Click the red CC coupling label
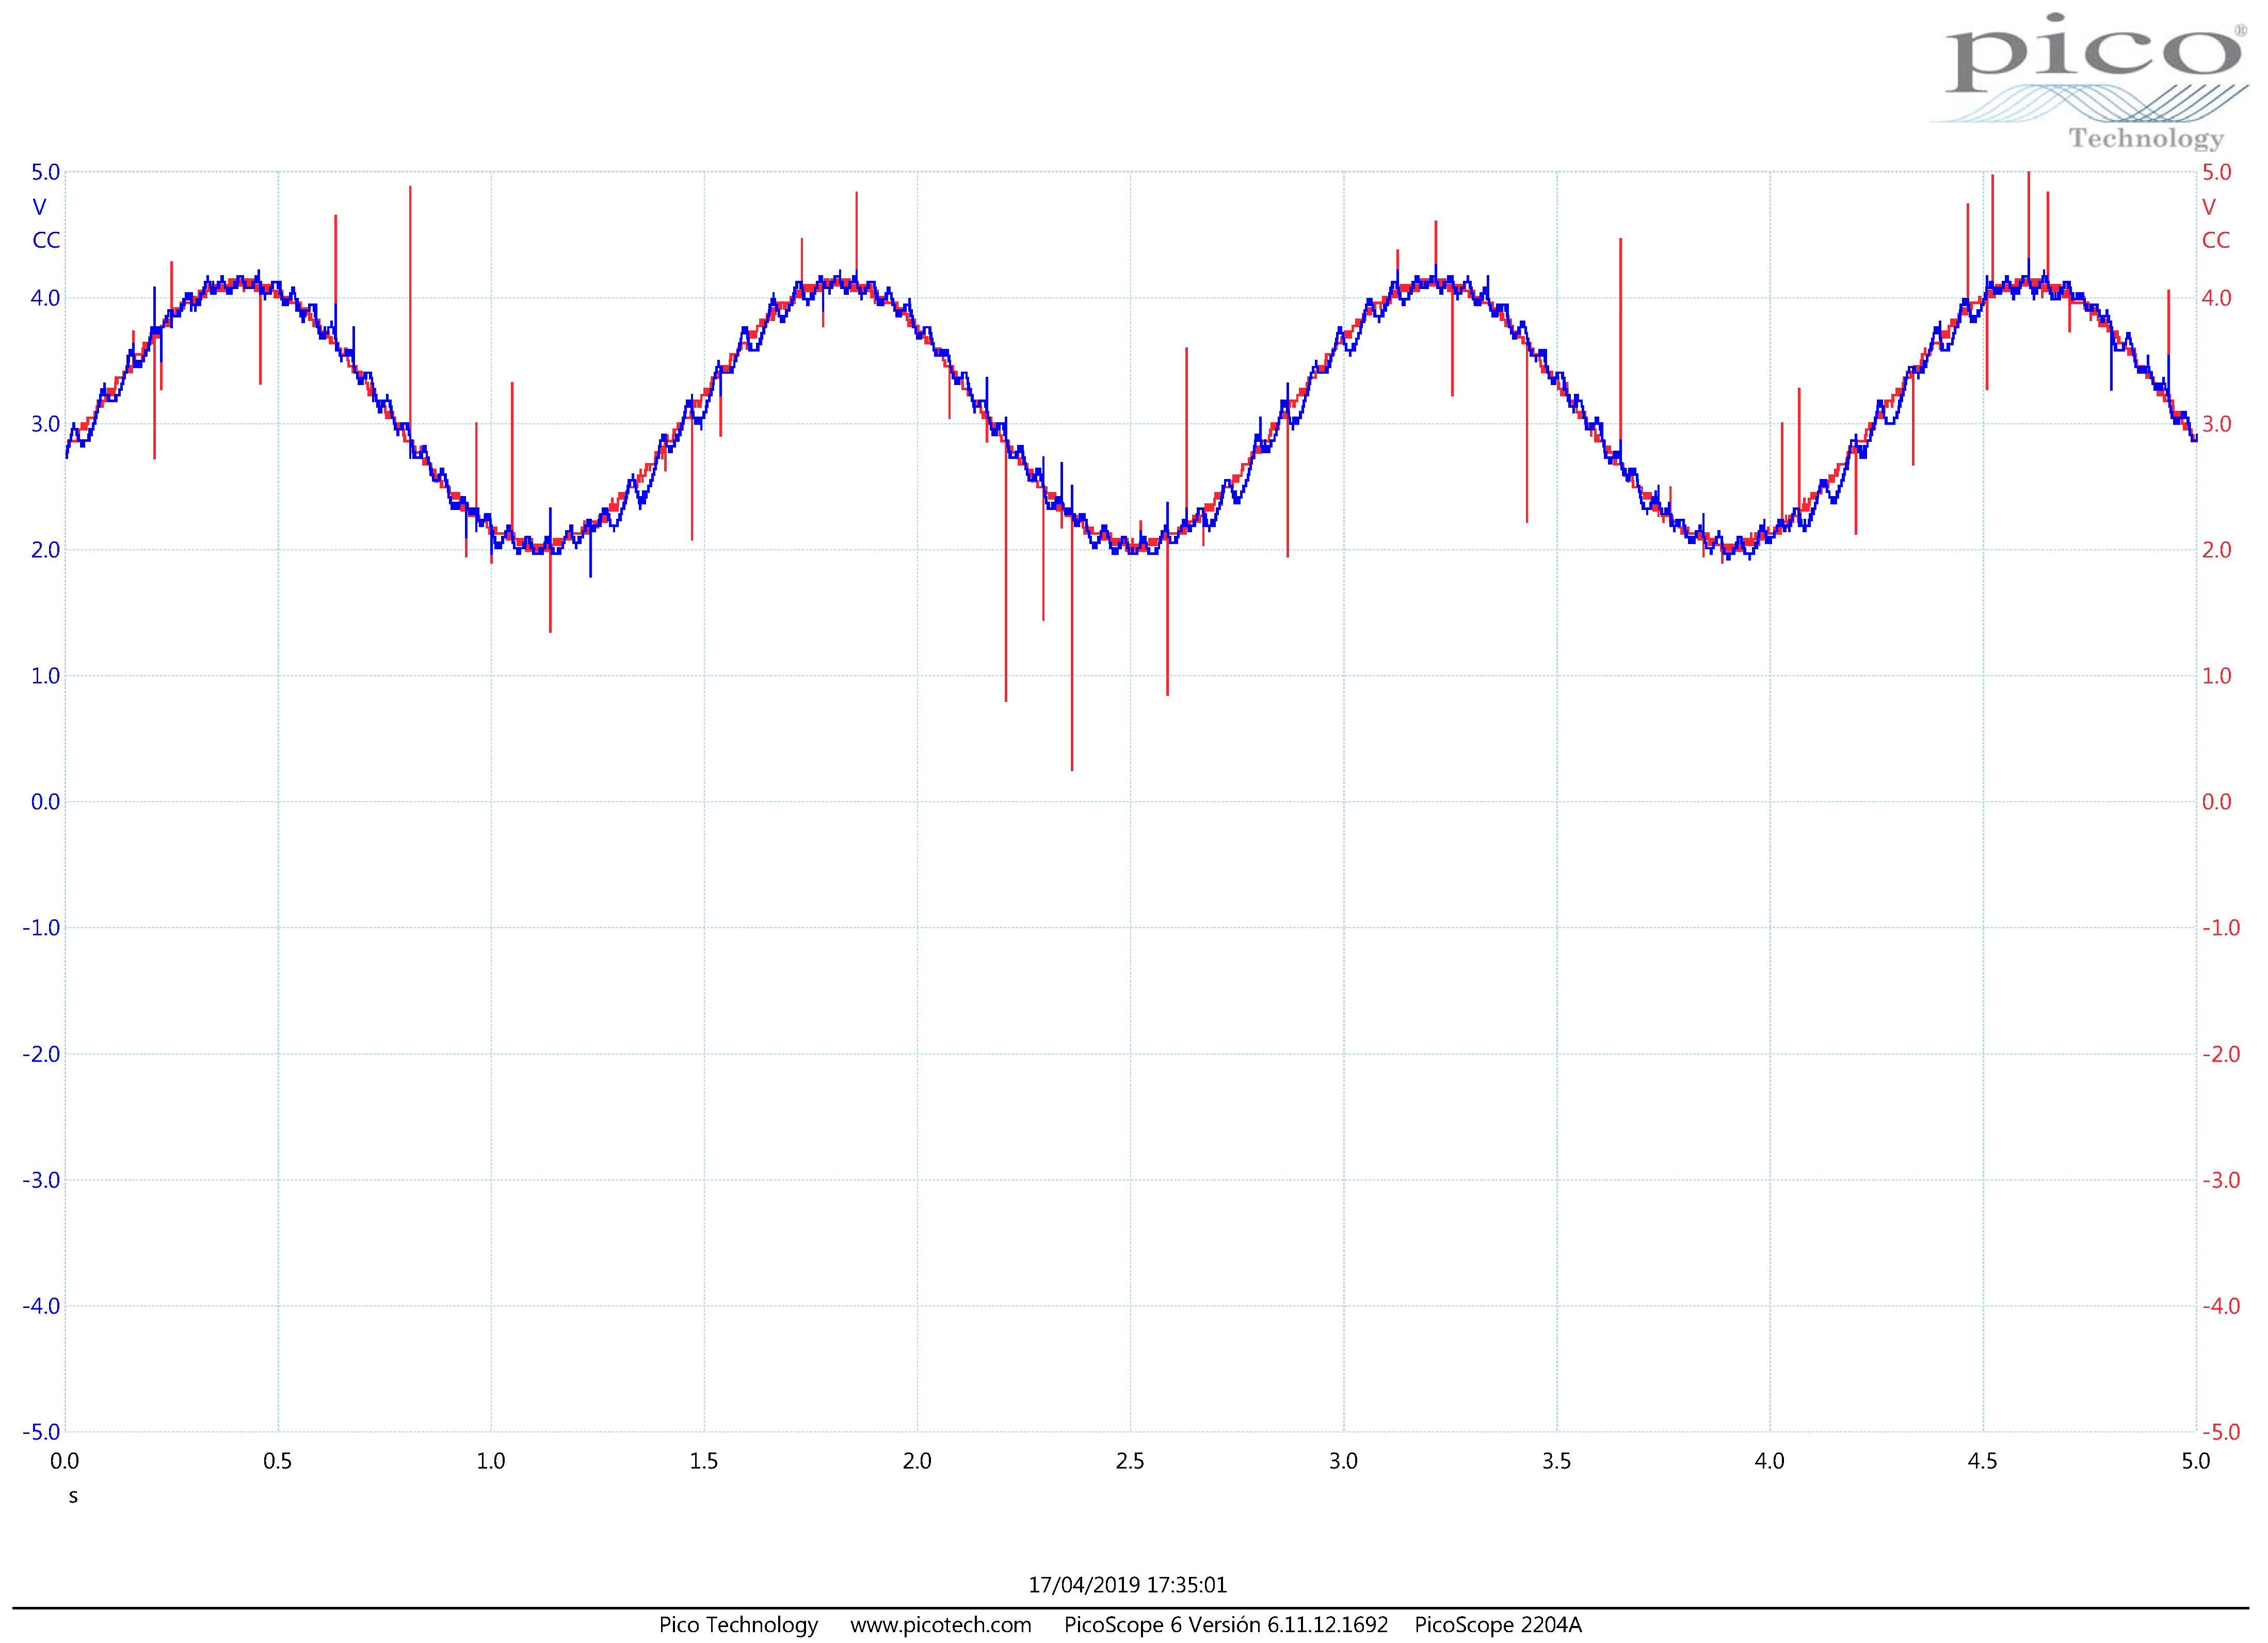 pyautogui.click(x=2215, y=240)
